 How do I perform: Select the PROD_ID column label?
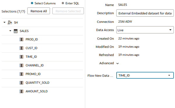(x=32, y=39)
